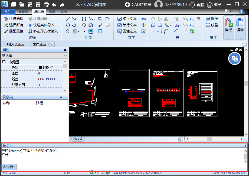The image size is (249, 176).
Task: Select the Point drawing tool
Action: click(x=84, y=31)
